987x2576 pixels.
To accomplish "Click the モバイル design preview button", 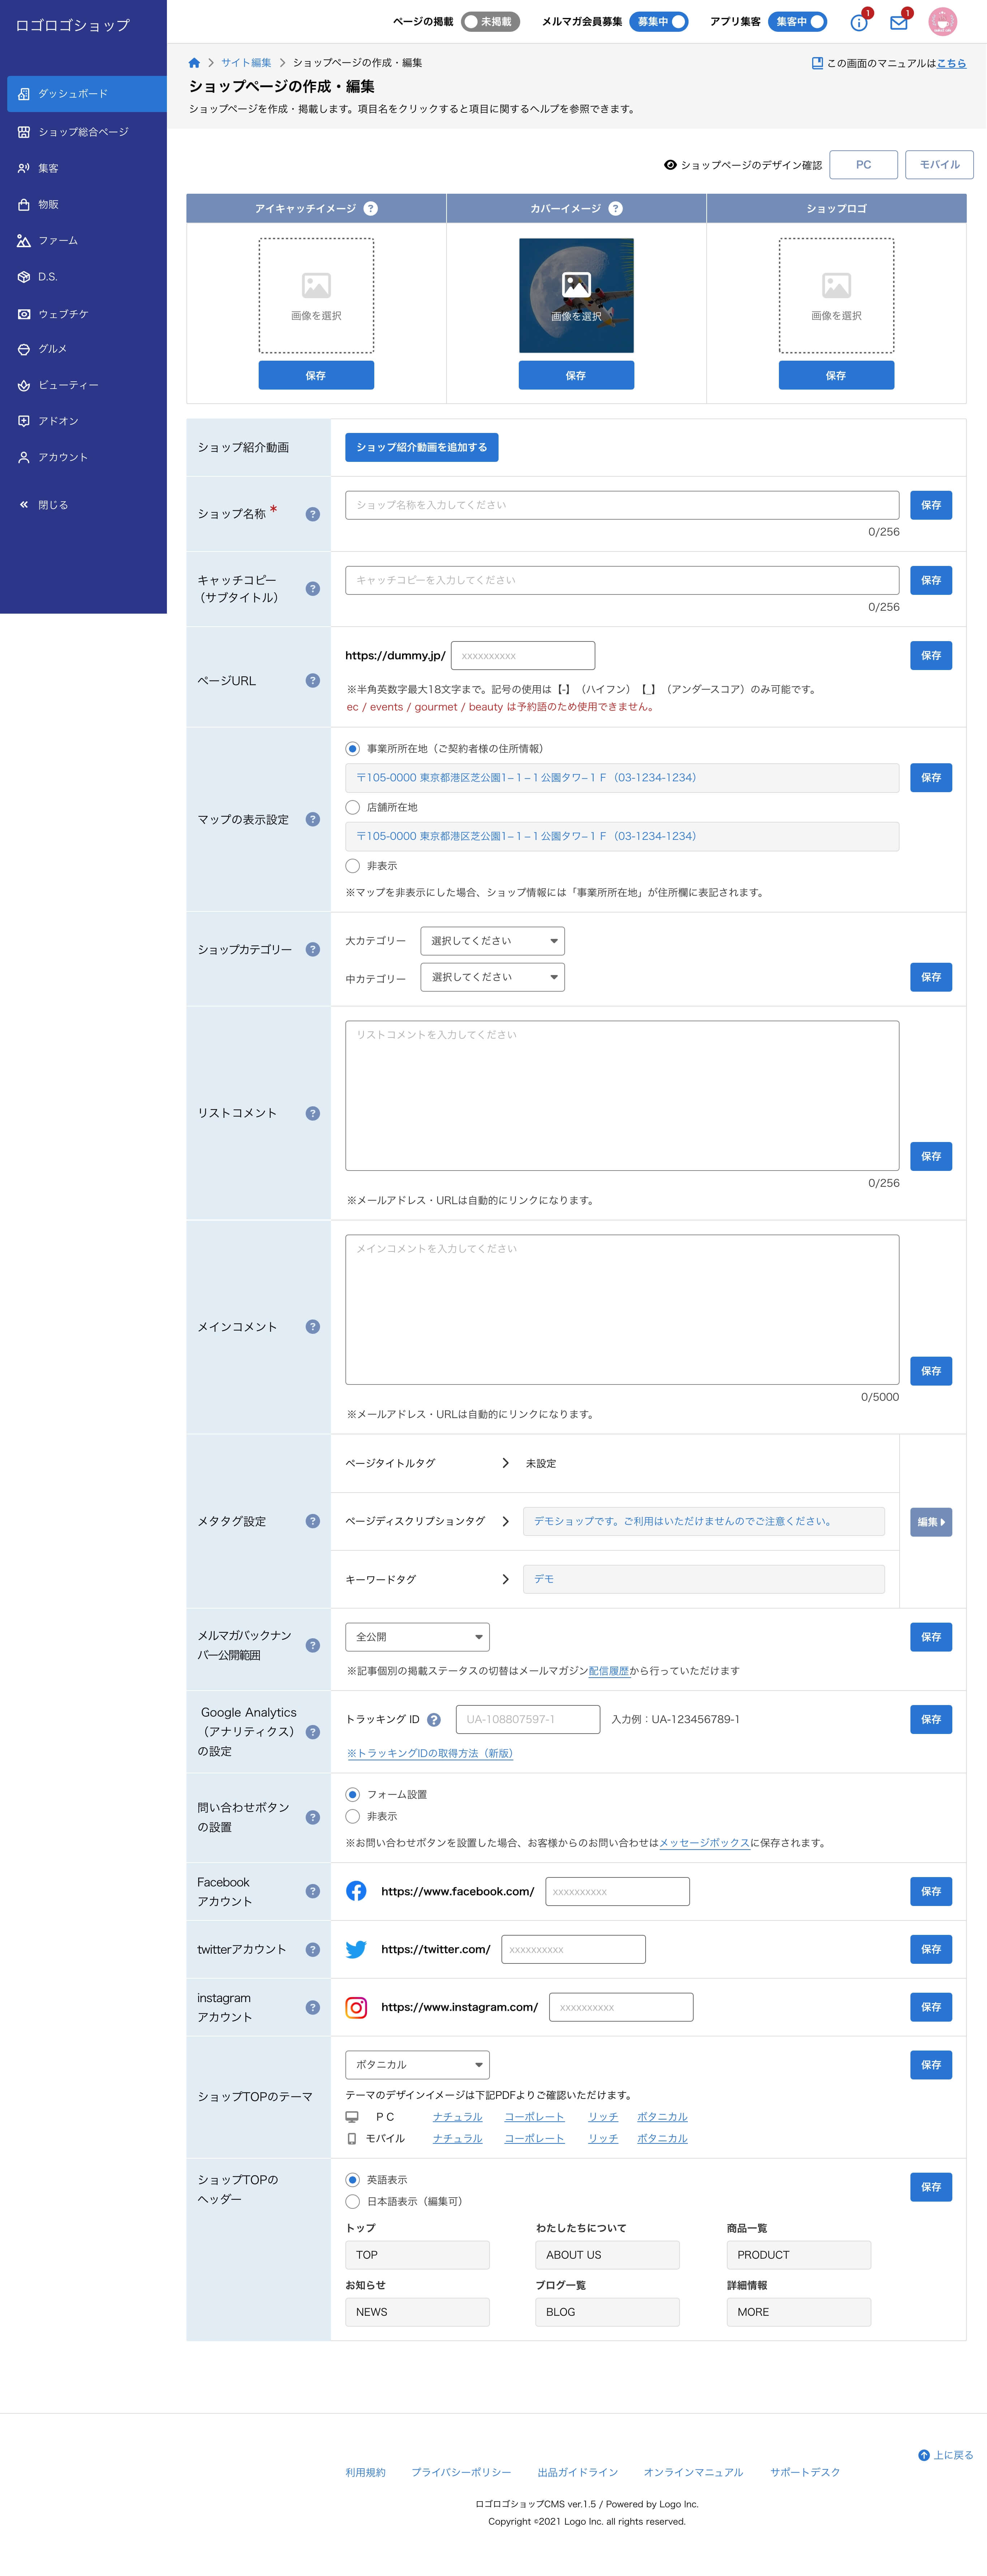I will click(x=939, y=165).
